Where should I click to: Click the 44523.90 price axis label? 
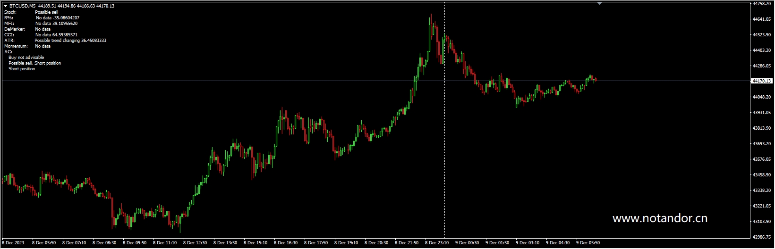(x=761, y=34)
